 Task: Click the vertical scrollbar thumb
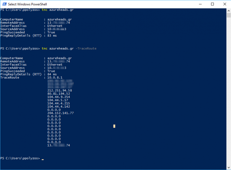pyautogui.click(x=228, y=16)
